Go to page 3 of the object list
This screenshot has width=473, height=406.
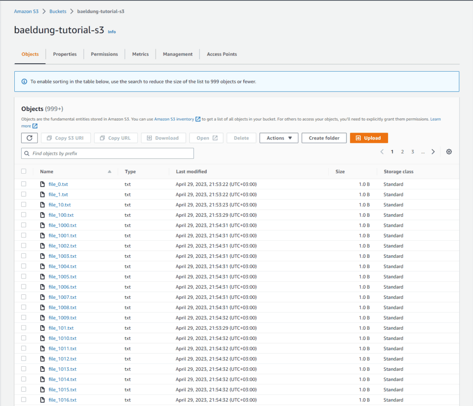412,151
